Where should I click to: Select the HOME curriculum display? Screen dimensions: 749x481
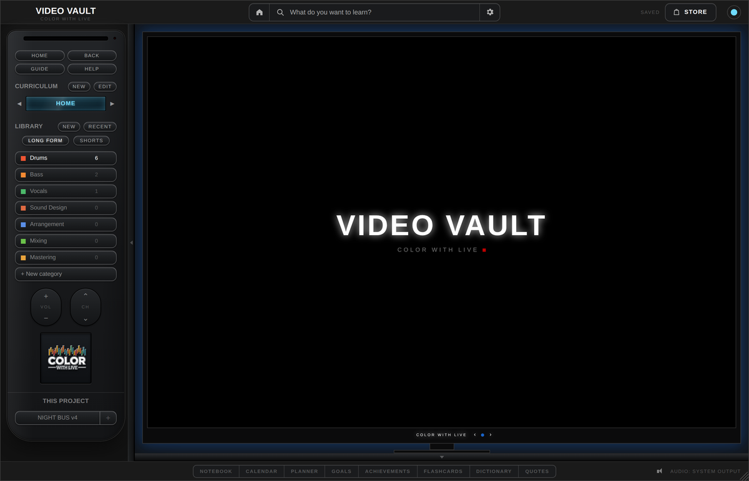[x=66, y=104]
